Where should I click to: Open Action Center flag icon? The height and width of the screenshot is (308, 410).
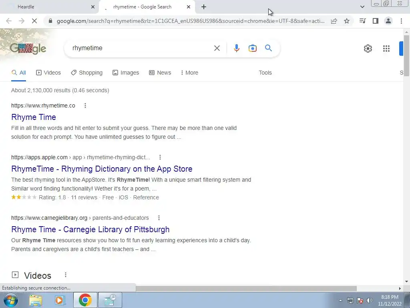point(360,300)
